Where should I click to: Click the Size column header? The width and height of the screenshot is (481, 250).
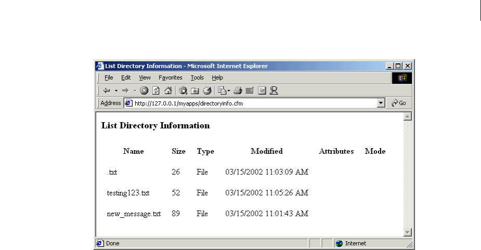[x=178, y=151]
